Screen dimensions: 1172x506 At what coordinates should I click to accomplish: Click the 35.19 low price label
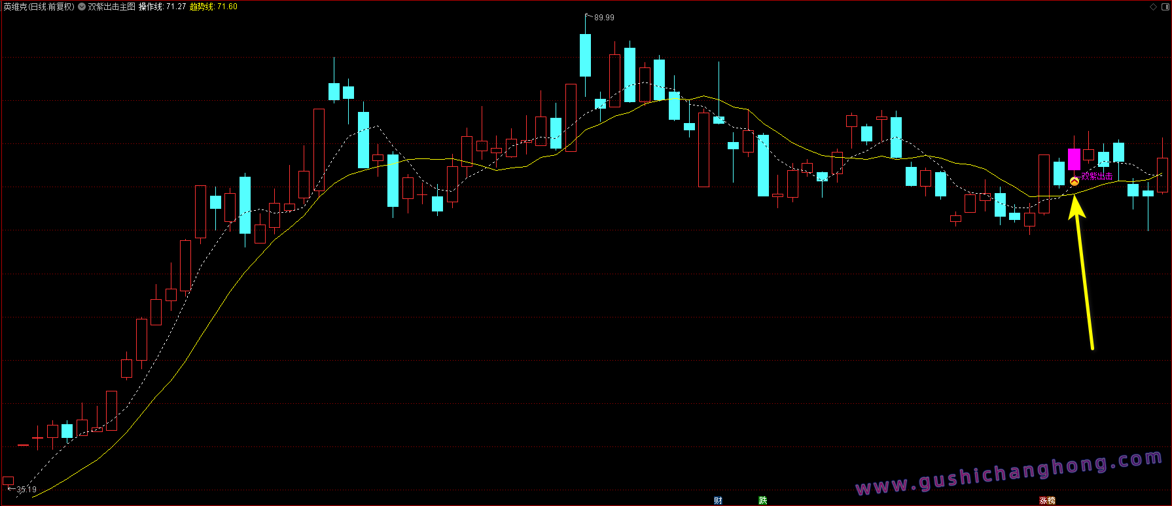tap(26, 490)
